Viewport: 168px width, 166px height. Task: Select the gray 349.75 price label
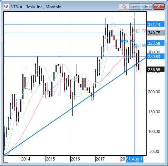(x=156, y=33)
